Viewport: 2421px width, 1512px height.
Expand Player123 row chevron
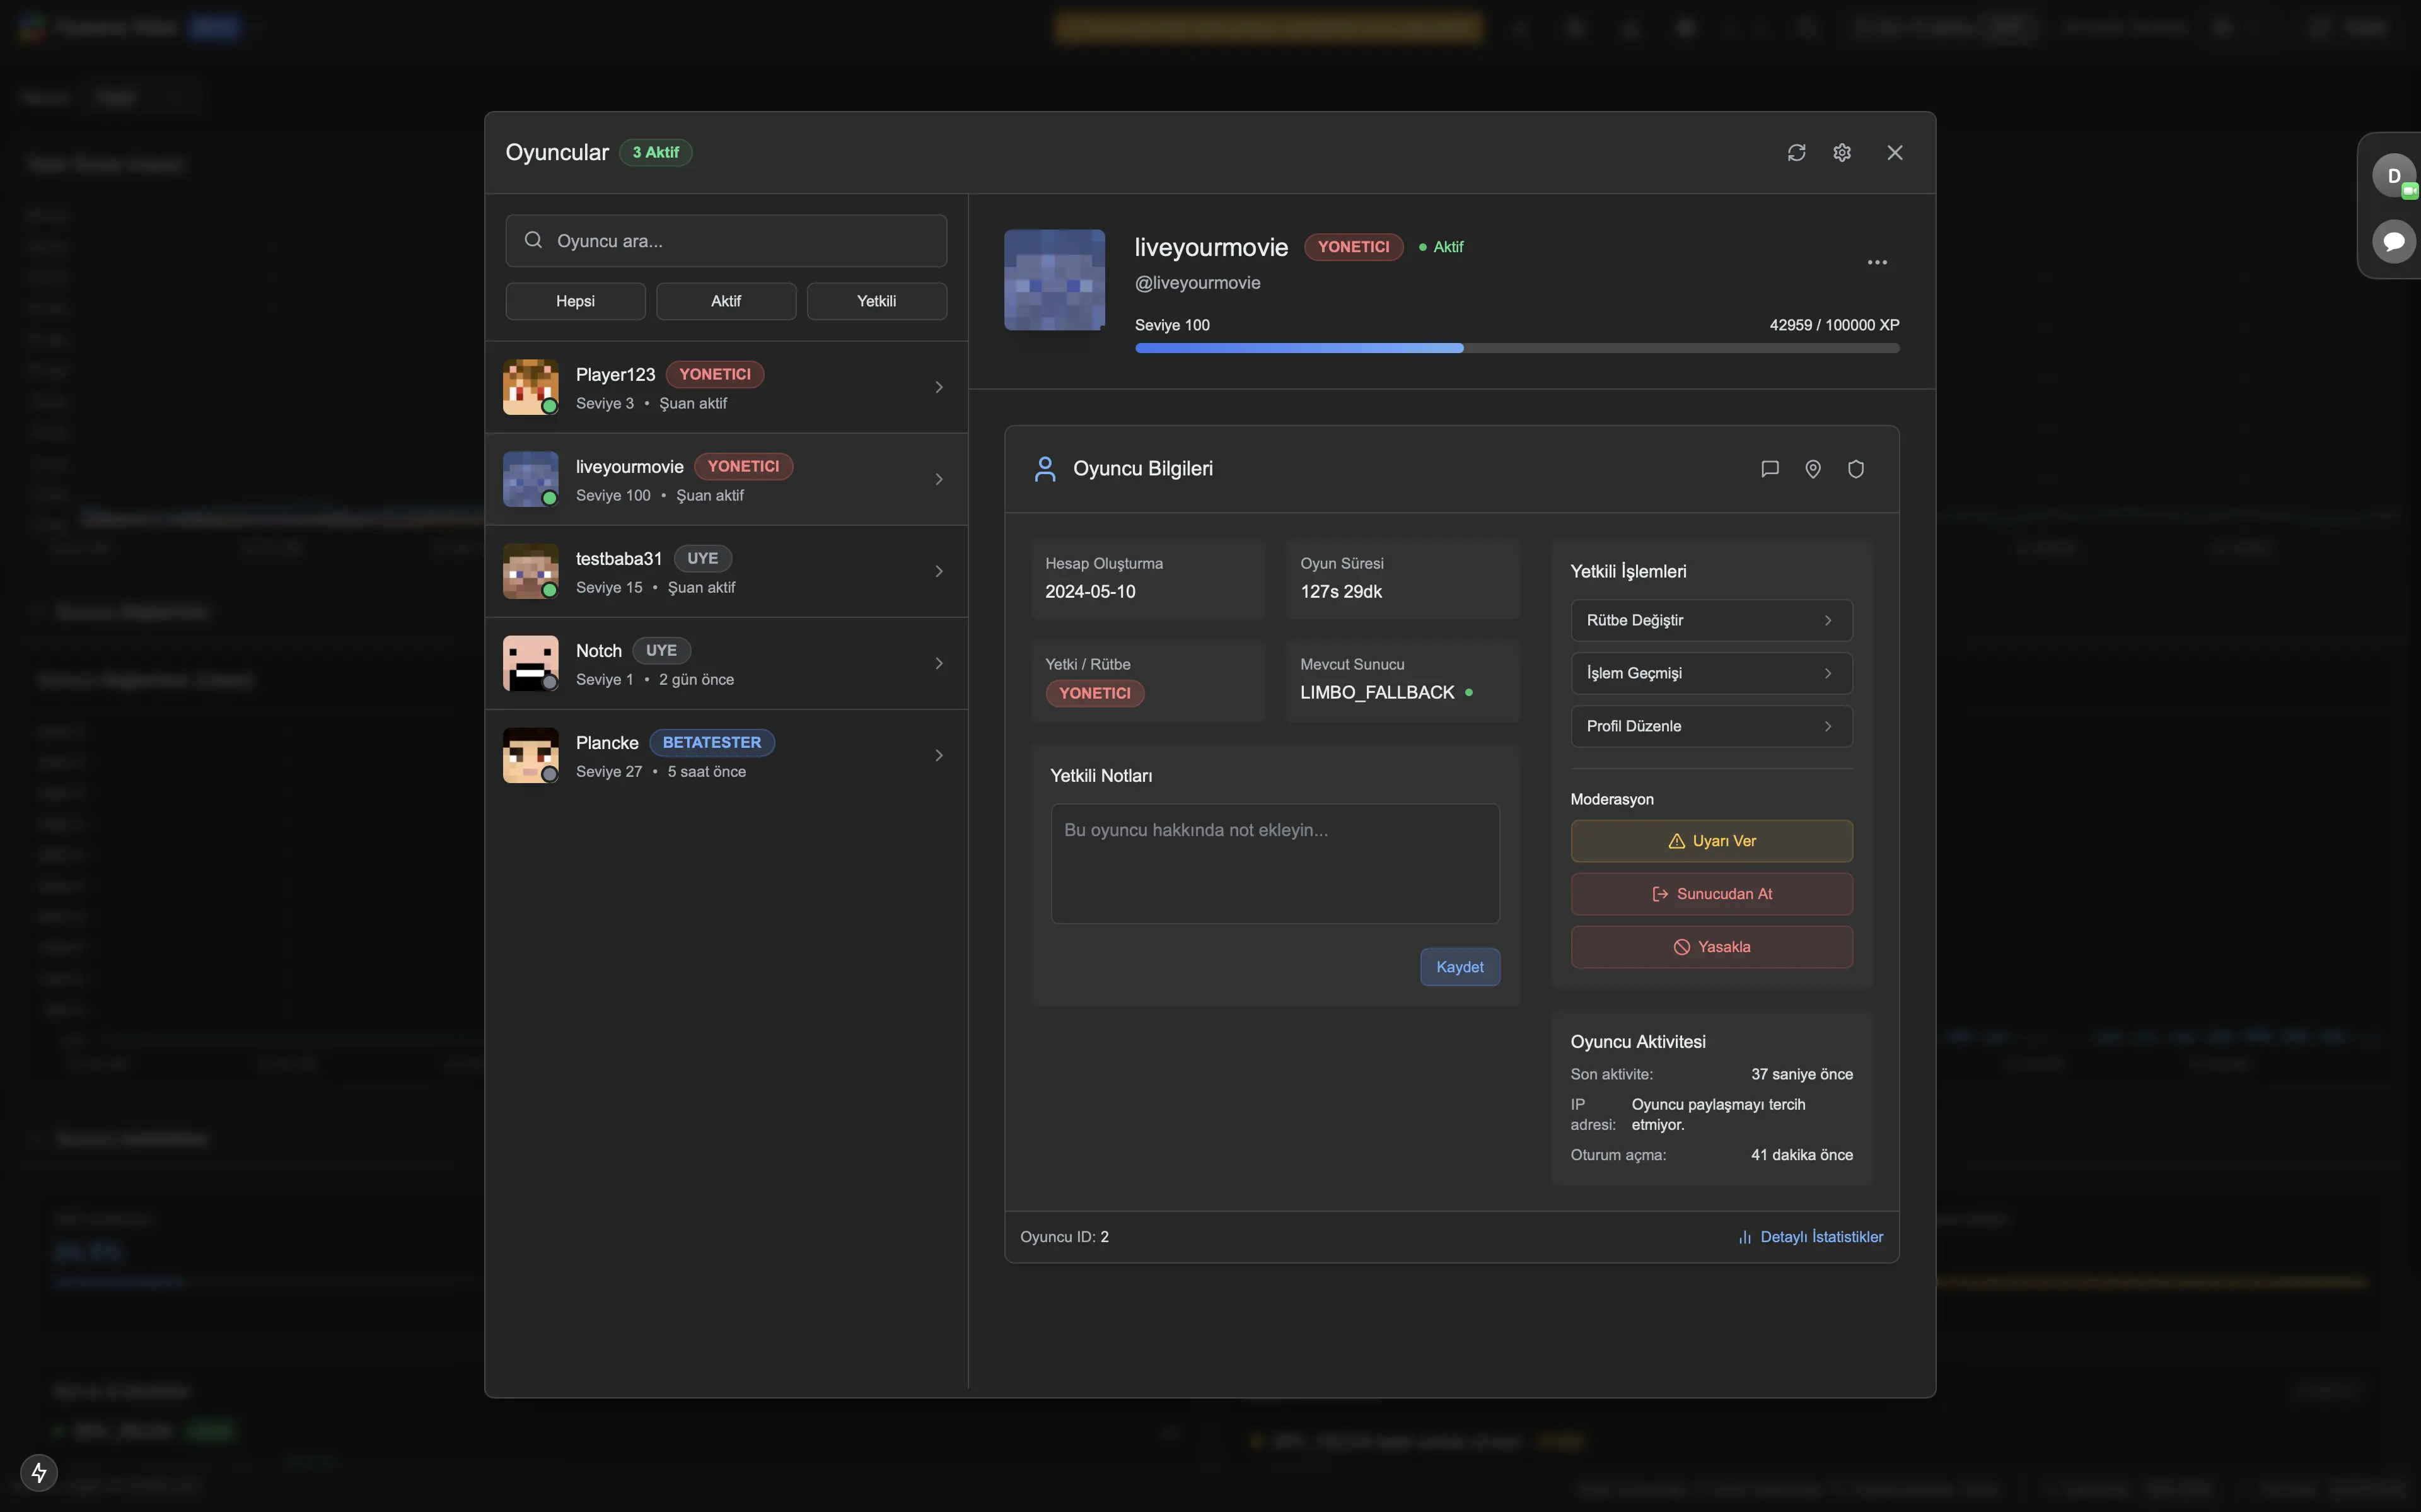pos(939,387)
